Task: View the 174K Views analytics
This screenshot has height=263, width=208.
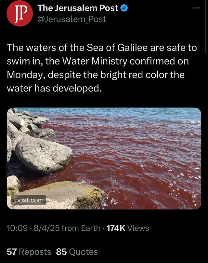Action: pyautogui.click(x=128, y=228)
